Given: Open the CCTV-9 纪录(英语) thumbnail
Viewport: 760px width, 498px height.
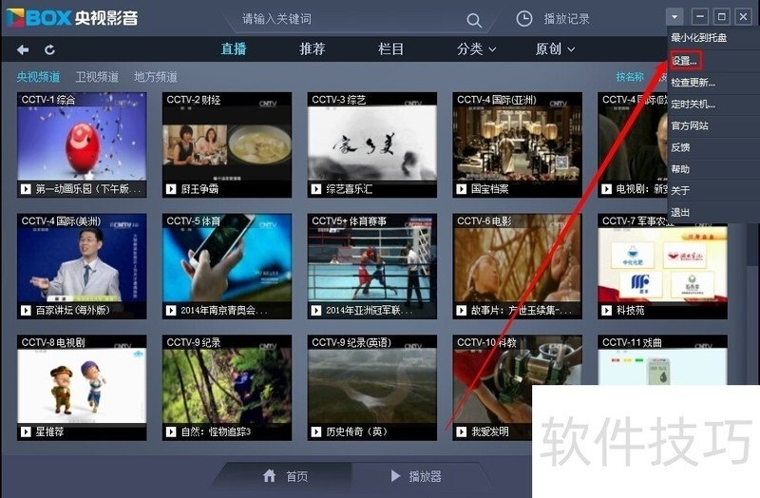Looking at the screenshot, I should (372, 387).
